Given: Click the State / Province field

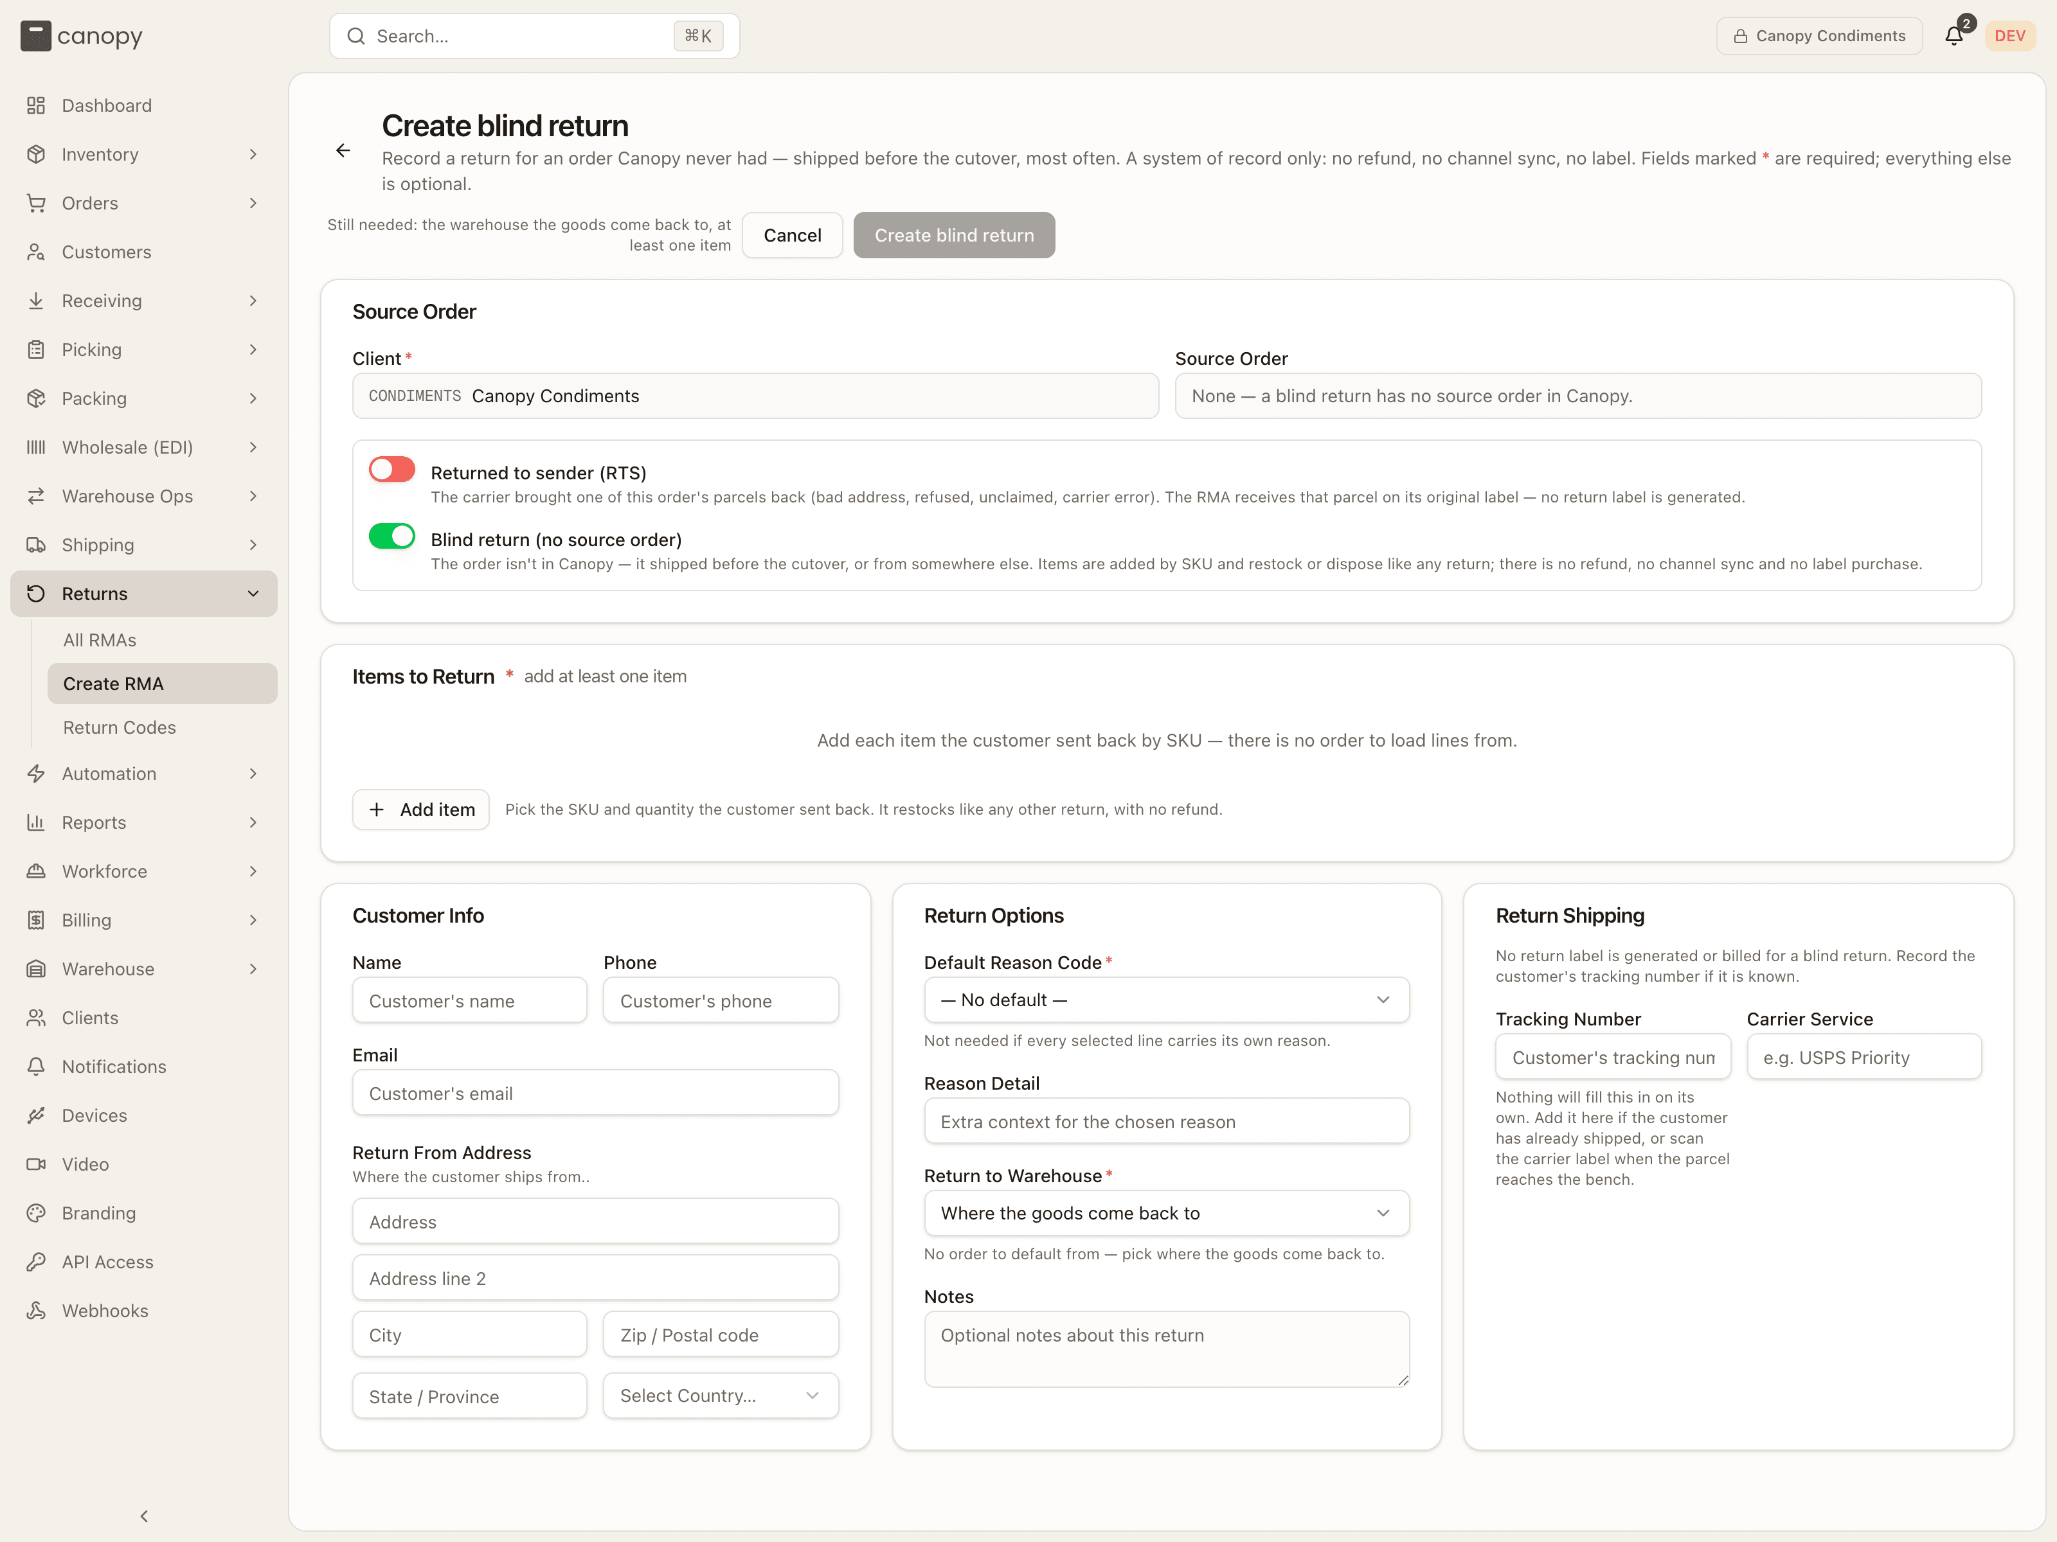Looking at the screenshot, I should tap(470, 1396).
